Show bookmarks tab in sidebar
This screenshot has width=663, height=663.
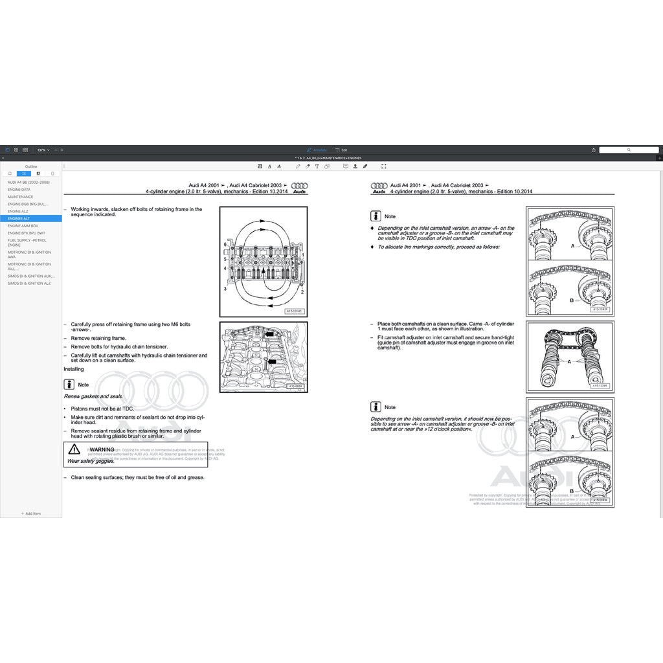click(x=9, y=174)
